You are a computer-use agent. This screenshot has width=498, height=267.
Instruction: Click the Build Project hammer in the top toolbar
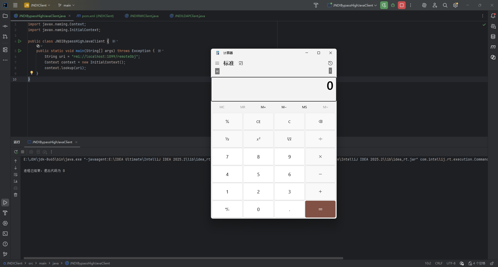316,5
